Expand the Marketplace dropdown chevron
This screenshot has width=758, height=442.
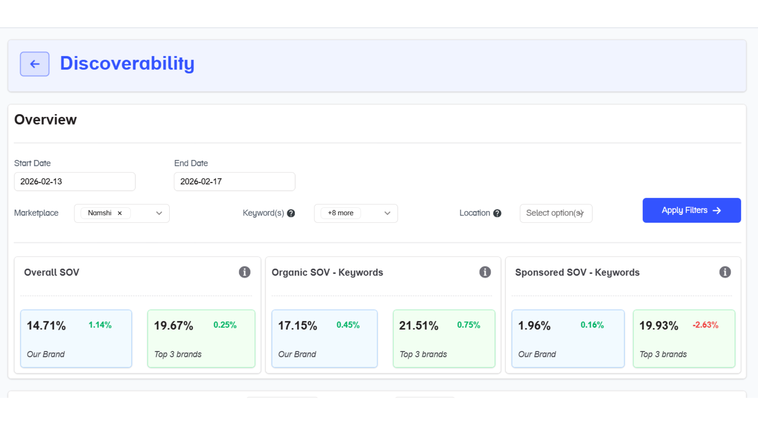click(159, 213)
